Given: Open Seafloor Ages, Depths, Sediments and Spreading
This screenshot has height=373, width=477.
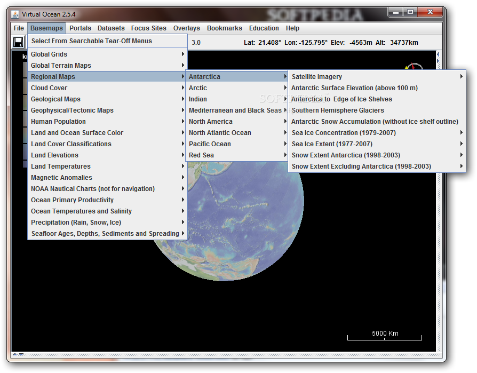Looking at the screenshot, I should [107, 234].
